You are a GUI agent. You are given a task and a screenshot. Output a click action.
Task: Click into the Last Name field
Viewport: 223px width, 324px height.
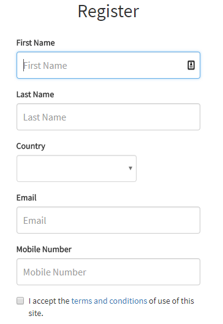[x=108, y=117]
